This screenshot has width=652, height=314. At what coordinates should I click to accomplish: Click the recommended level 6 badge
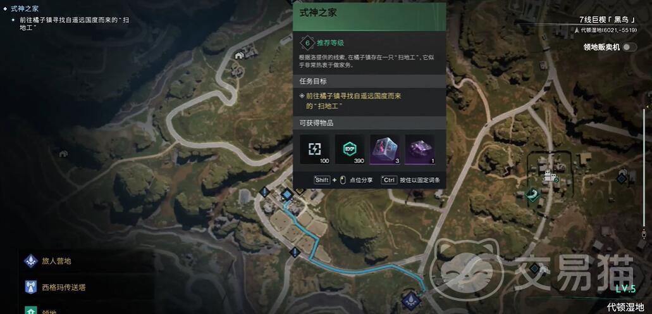(x=307, y=42)
